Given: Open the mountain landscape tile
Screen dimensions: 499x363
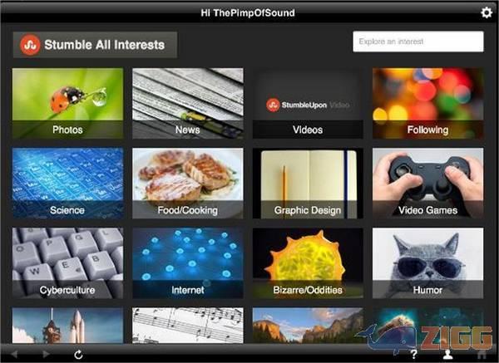Looking at the screenshot, I should (x=308, y=325).
